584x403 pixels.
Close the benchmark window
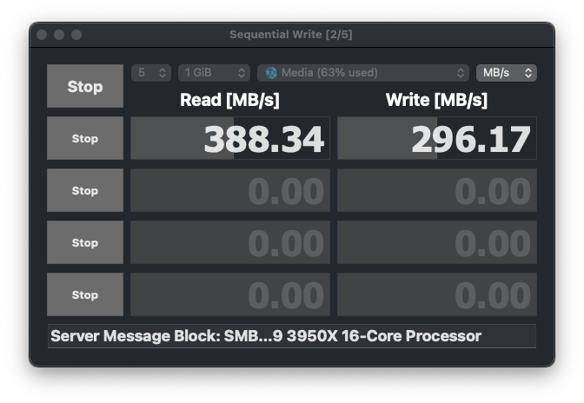42,35
